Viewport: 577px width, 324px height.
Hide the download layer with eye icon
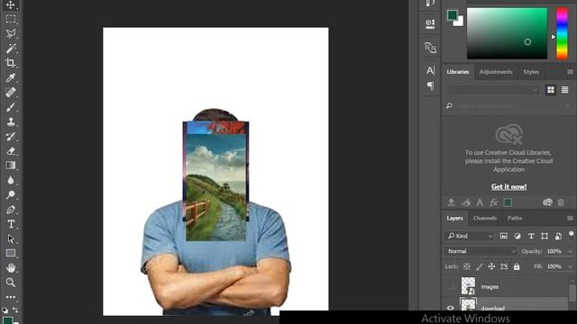(451, 308)
